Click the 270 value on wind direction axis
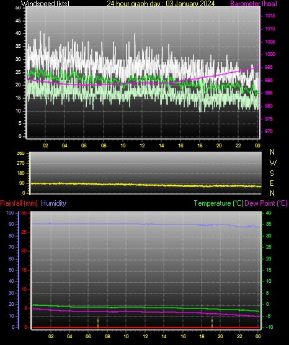This screenshot has height=345, width=289. click(x=20, y=163)
